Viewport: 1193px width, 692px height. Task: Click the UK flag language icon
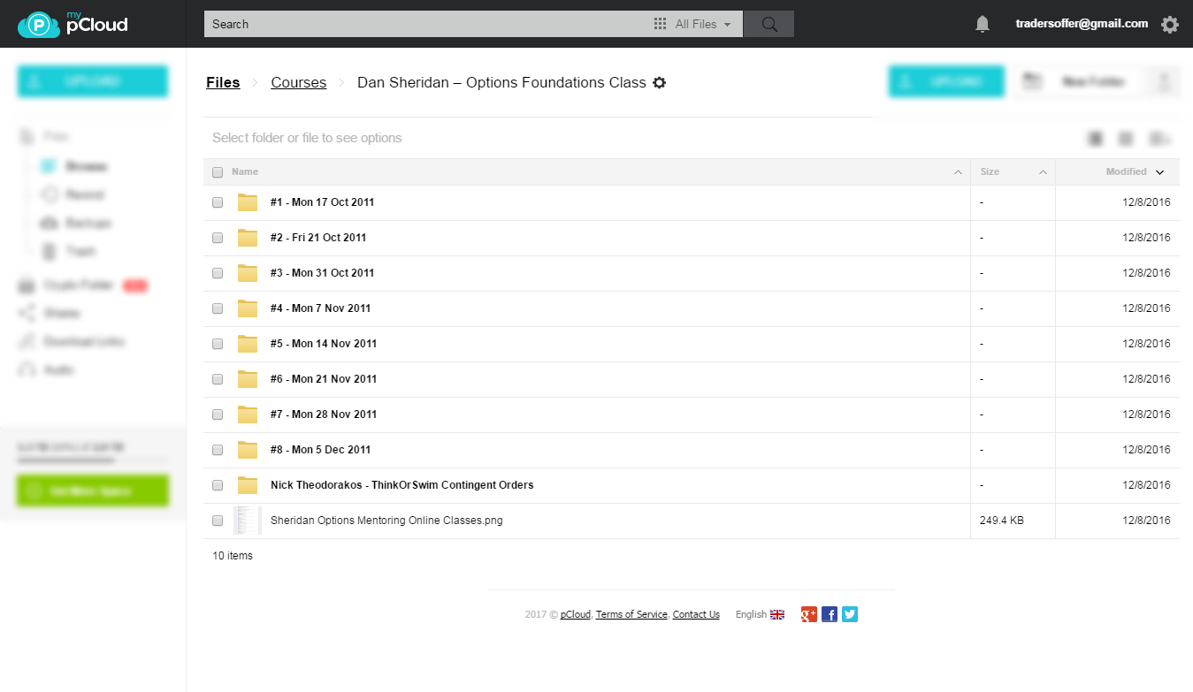coord(777,614)
